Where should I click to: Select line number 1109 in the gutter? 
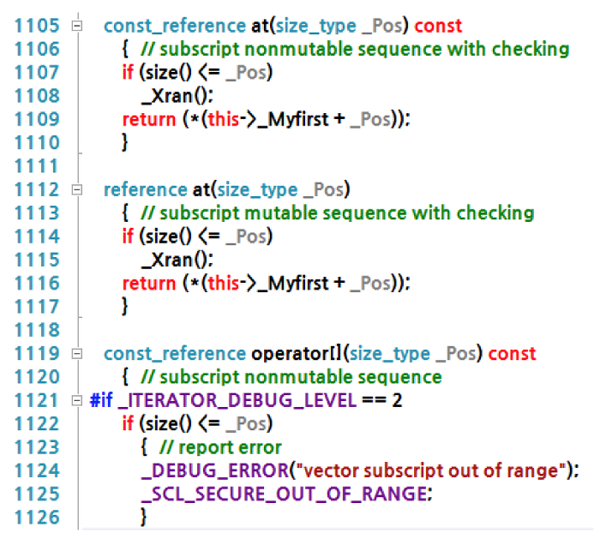click(37, 119)
